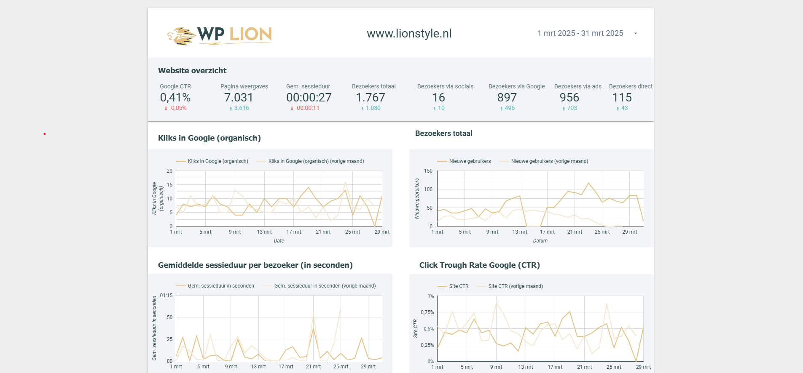
Task: Open the date range dropdown arrow
Action: (x=635, y=34)
